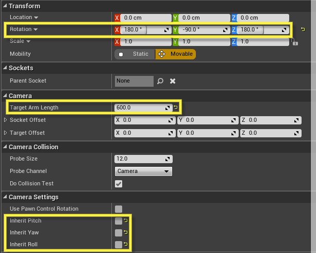
Task: Tick the Inherit Pitch checkbox
Action: point(119,221)
